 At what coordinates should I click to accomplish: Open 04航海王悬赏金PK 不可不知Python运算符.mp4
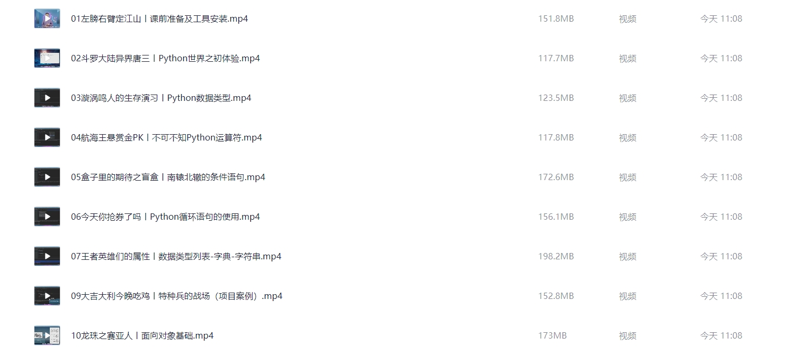click(x=166, y=137)
